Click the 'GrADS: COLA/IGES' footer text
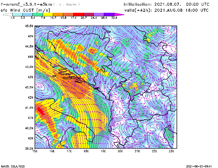The width and height of the screenshot is (218, 168). click(x=13, y=166)
